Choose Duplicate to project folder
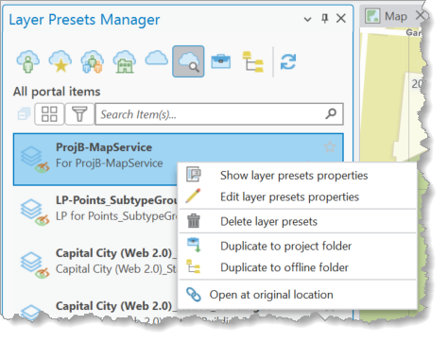This screenshot has width=448, height=342. tap(298, 246)
